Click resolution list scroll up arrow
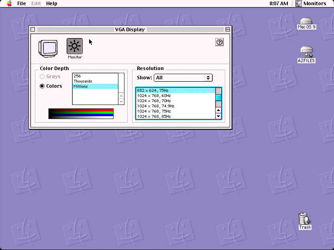 218,110
